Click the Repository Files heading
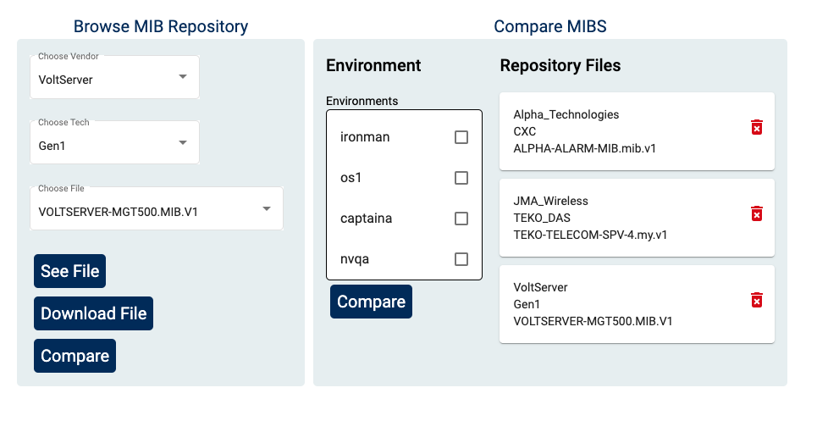The height and width of the screenshot is (421, 817). pyautogui.click(x=560, y=65)
